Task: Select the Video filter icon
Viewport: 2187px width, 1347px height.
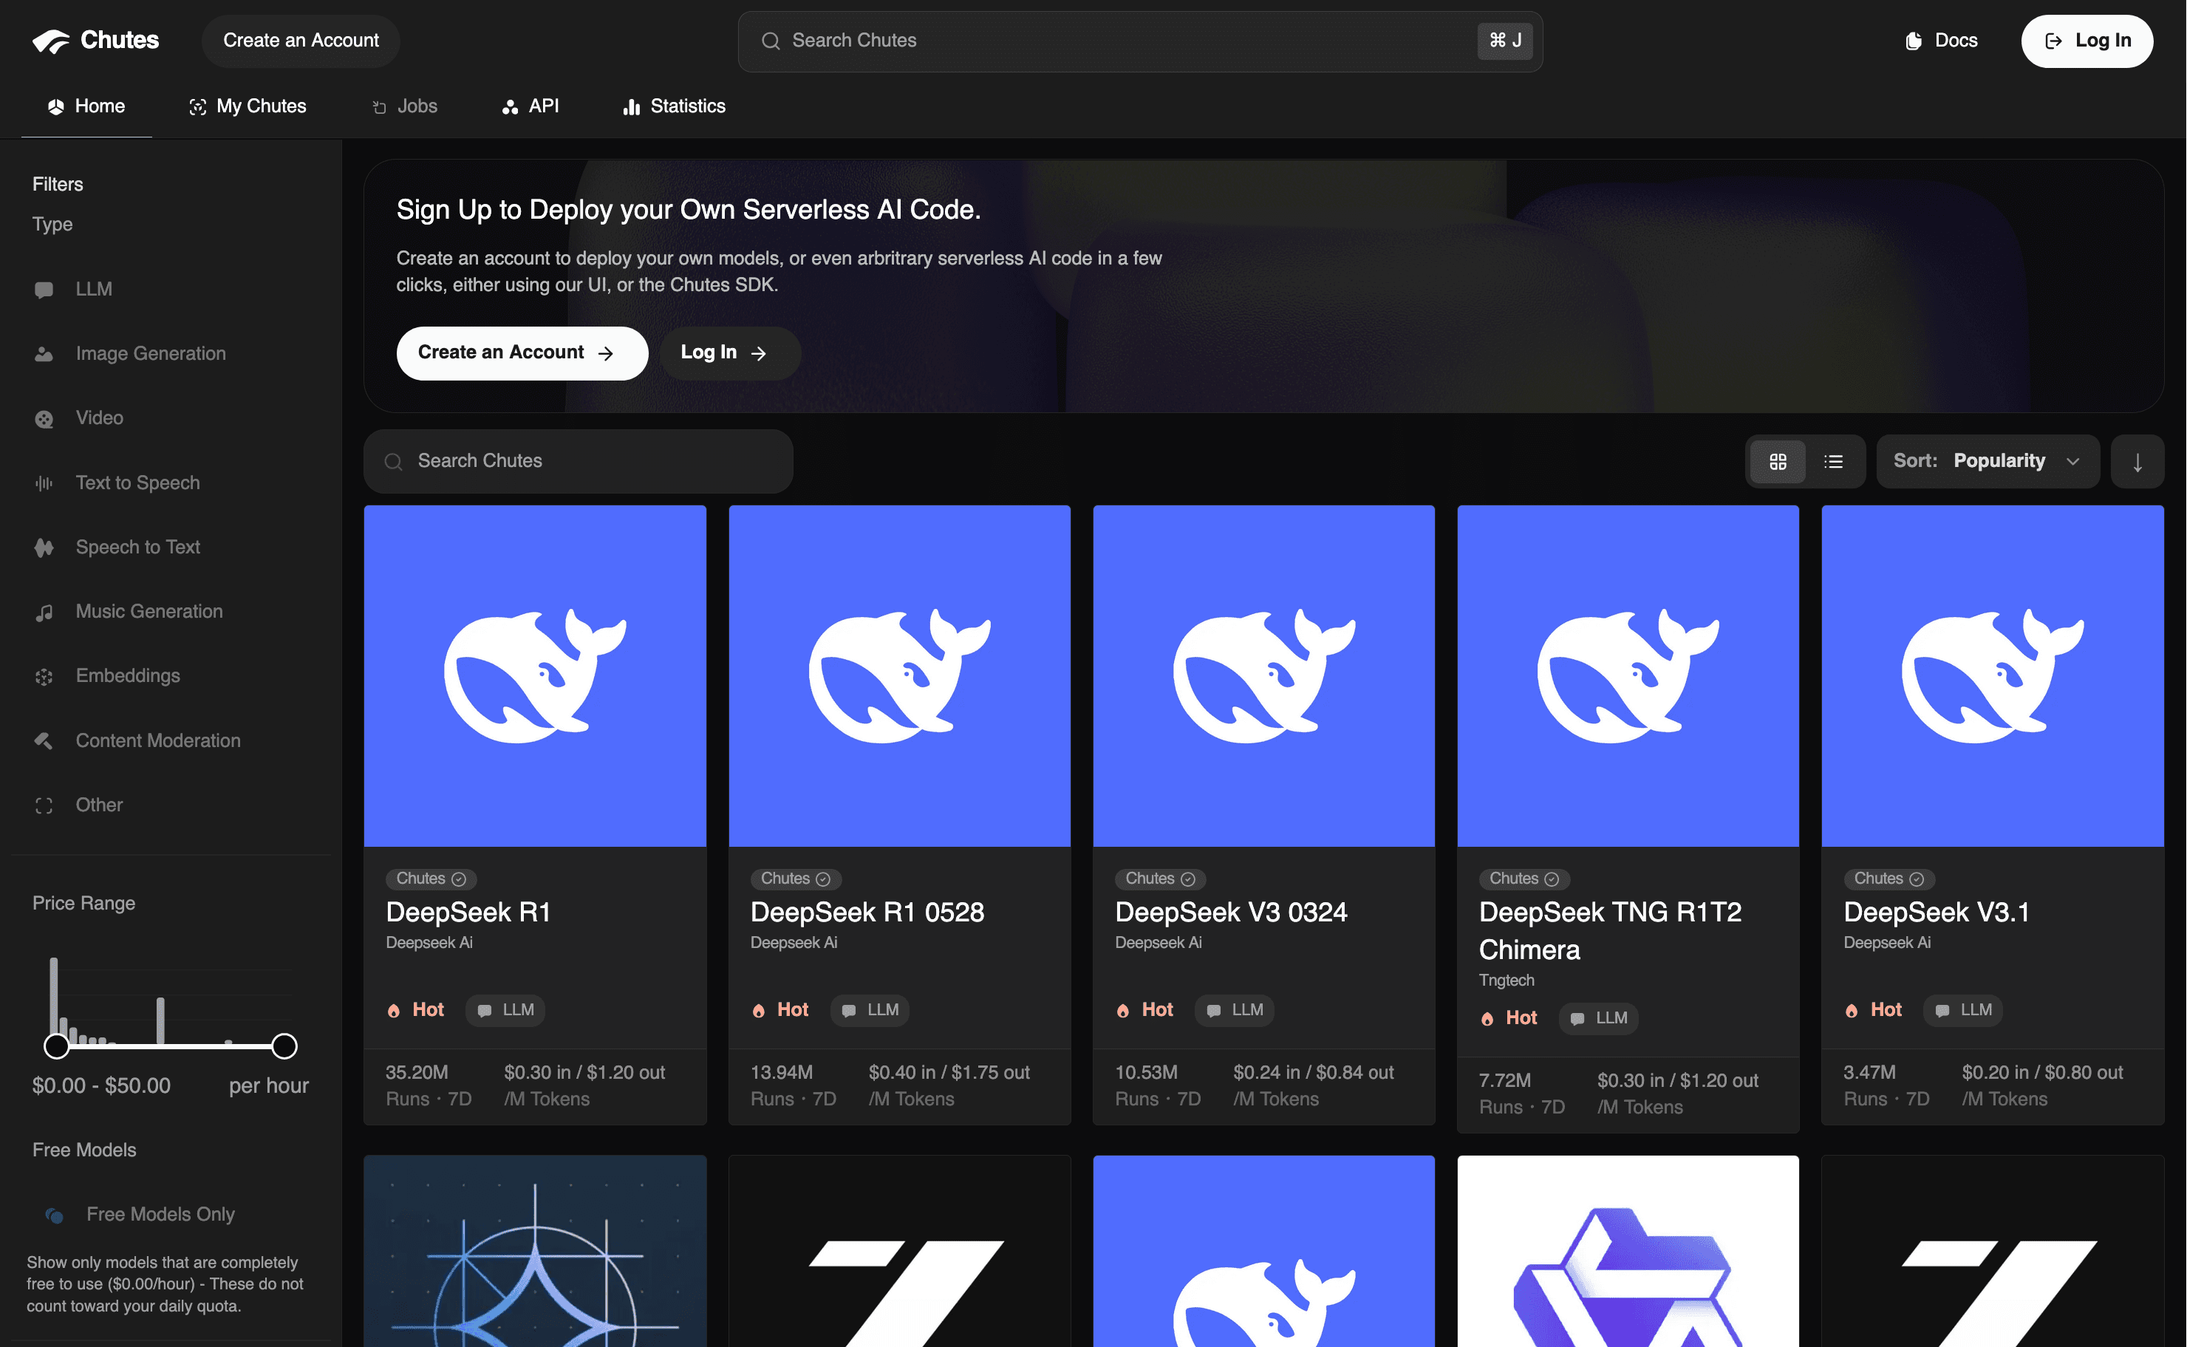Action: point(44,419)
